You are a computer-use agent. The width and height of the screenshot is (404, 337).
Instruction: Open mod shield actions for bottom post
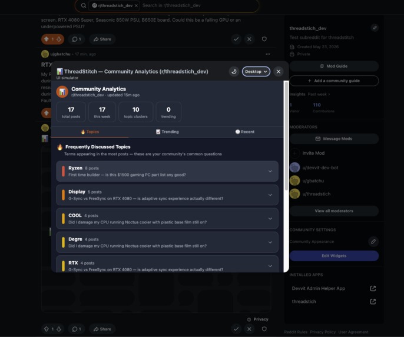coord(264,329)
